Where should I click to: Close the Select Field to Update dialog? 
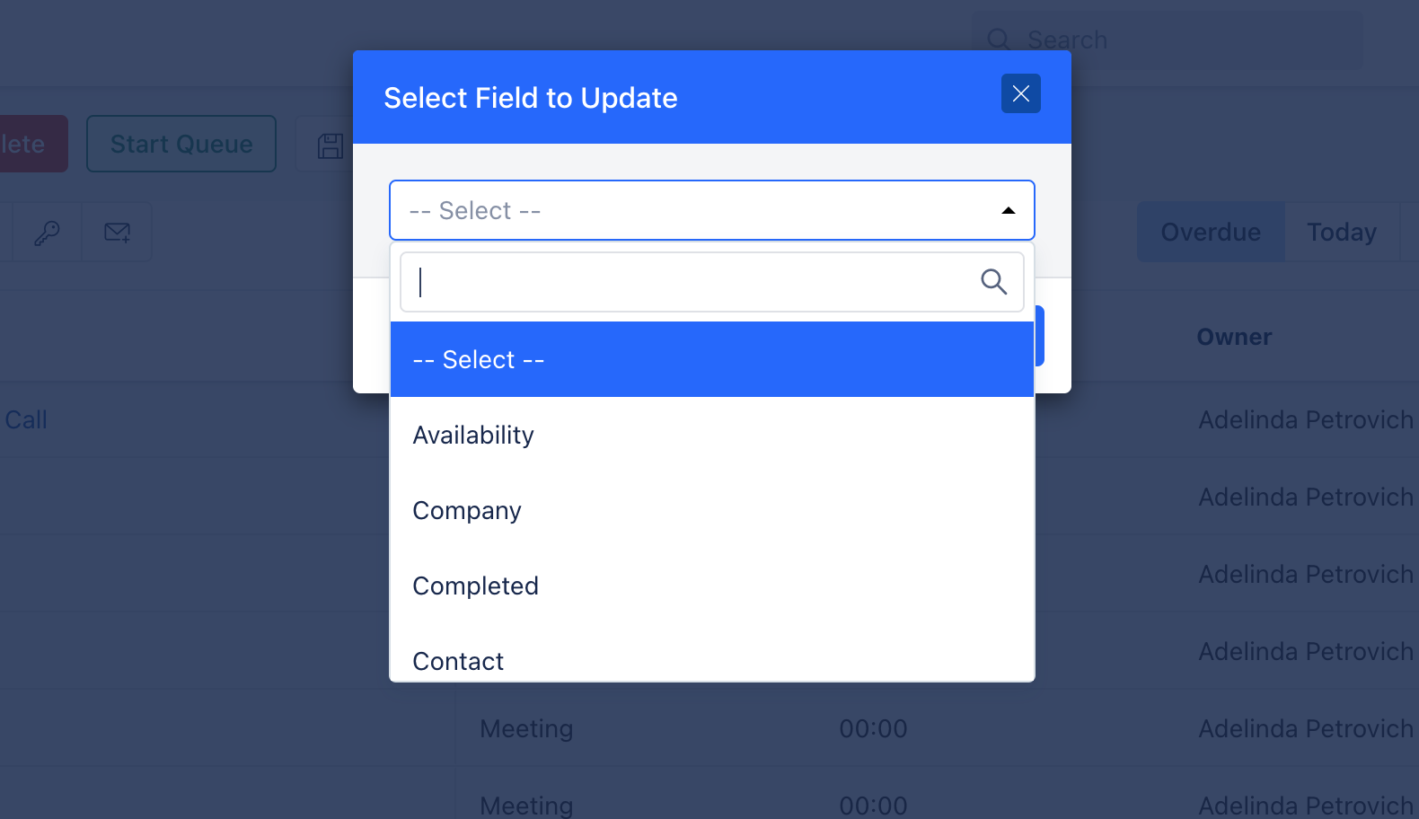click(x=1021, y=93)
